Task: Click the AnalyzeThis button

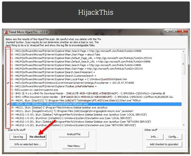Action: pos(74,134)
